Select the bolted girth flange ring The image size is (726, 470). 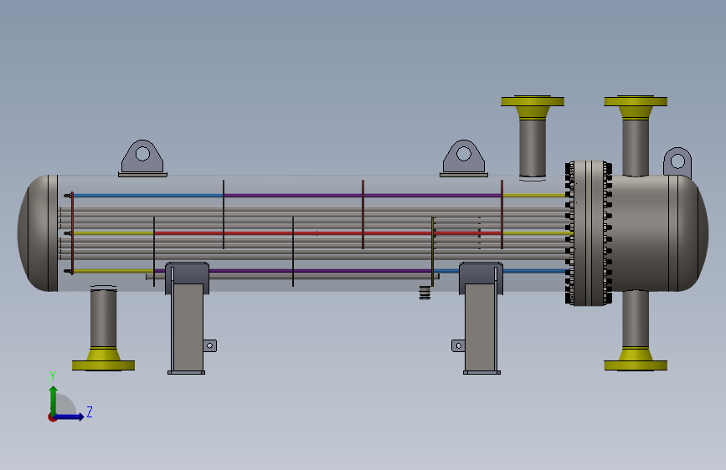coord(589,233)
